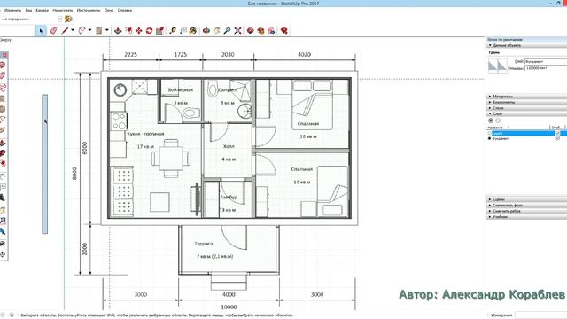Choose the Zoom magnifier tool
Screen dimensions: 567x319
pos(227,31)
